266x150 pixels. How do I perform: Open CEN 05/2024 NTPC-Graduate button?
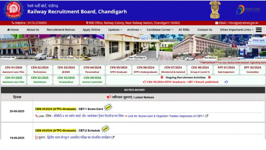point(118,70)
